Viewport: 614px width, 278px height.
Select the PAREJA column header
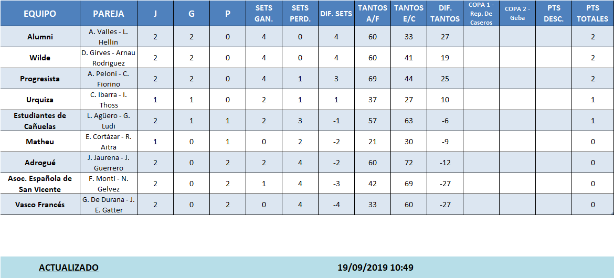(109, 14)
